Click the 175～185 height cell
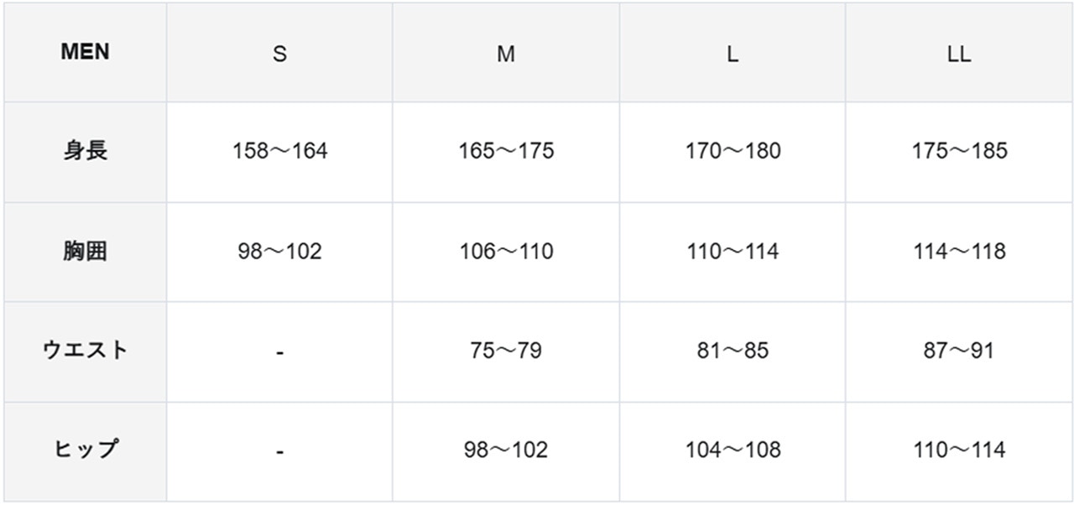This screenshot has height=505, width=1074. coord(959,151)
